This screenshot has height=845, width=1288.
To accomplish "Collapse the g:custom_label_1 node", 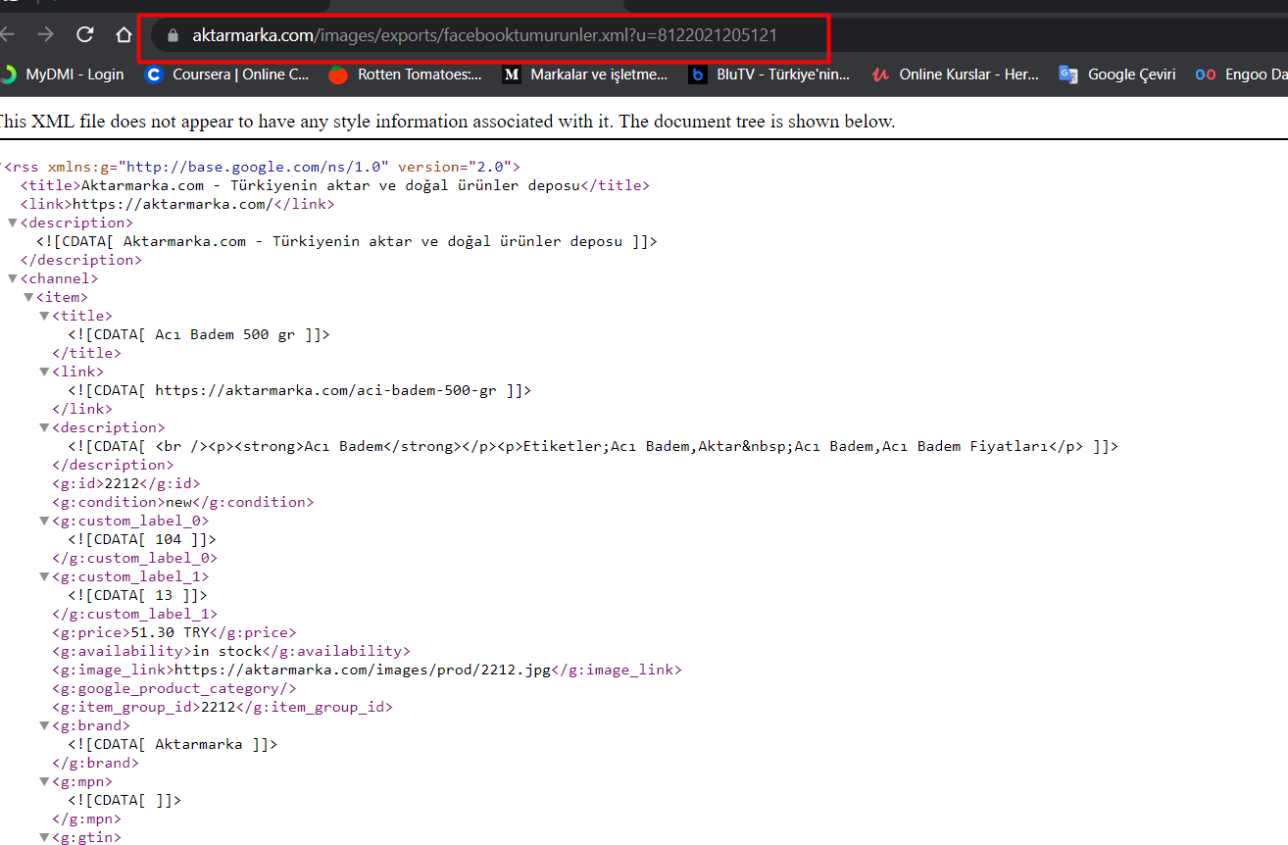I will click(x=44, y=577).
